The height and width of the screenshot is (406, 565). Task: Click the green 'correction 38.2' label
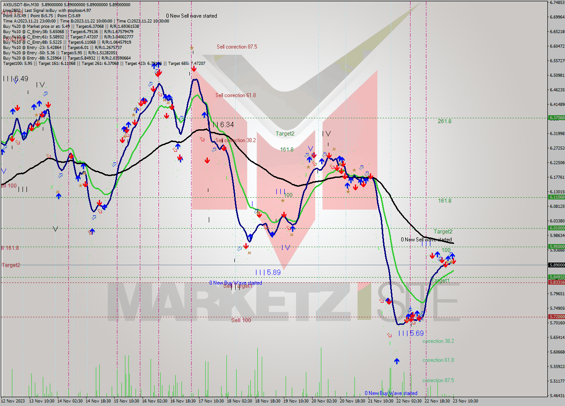[x=438, y=341]
